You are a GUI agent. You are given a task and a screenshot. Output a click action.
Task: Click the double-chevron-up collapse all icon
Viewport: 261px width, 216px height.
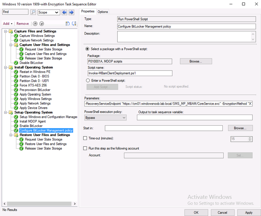[35, 24]
